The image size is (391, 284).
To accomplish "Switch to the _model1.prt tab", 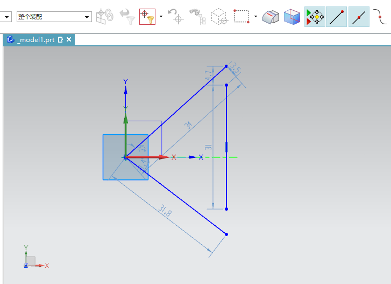I will (x=37, y=40).
